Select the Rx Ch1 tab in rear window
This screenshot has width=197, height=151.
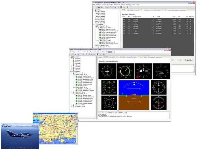[124, 10]
